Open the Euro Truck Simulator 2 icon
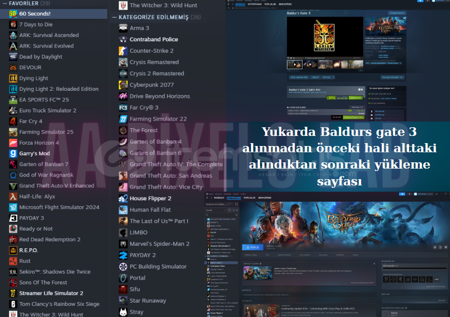Image resolution: width=450 pixels, height=317 pixels. tap(13, 110)
